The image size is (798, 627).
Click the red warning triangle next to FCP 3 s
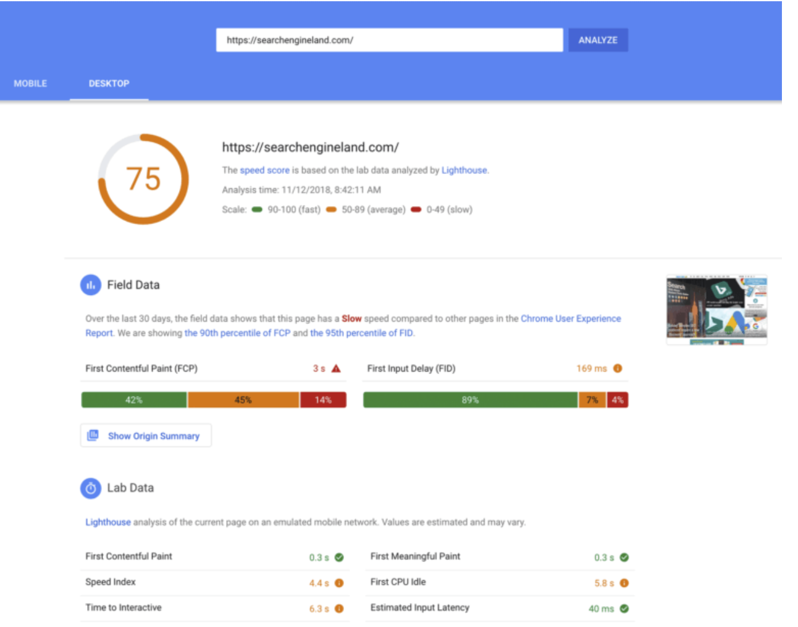pos(336,368)
